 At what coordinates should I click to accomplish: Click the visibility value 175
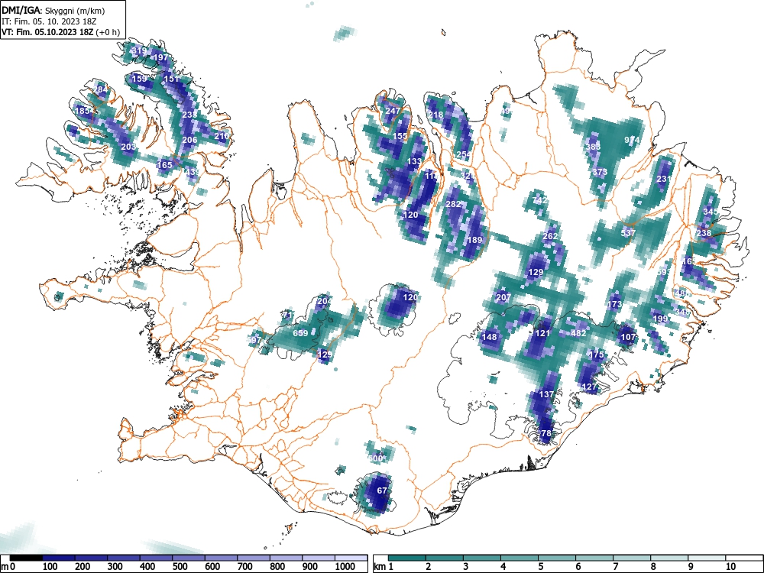[597, 354]
